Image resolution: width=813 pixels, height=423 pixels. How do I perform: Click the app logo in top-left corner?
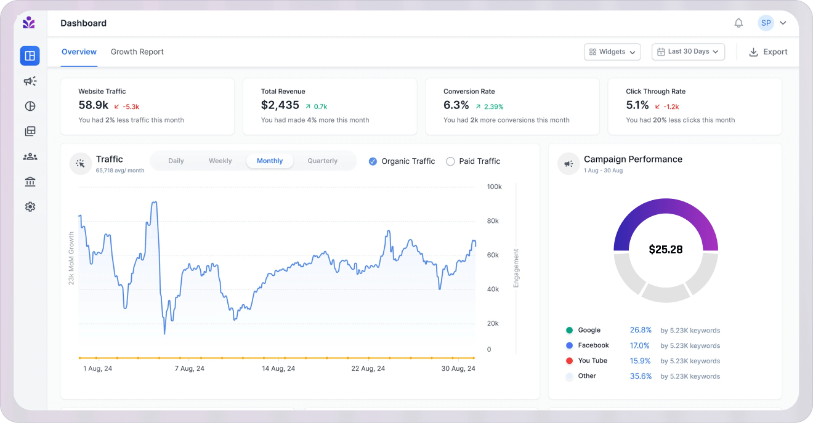point(29,23)
